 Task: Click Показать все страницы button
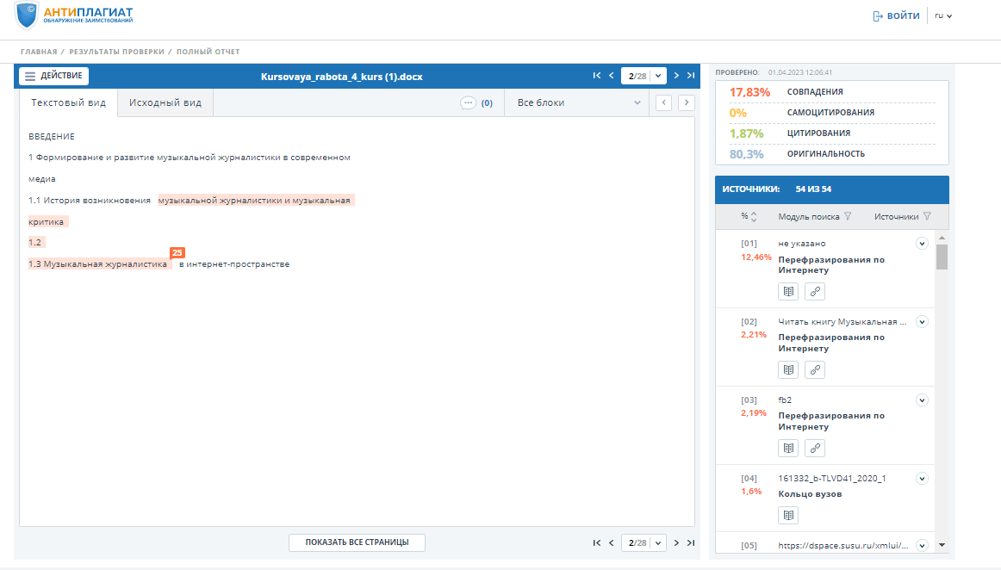point(357,542)
